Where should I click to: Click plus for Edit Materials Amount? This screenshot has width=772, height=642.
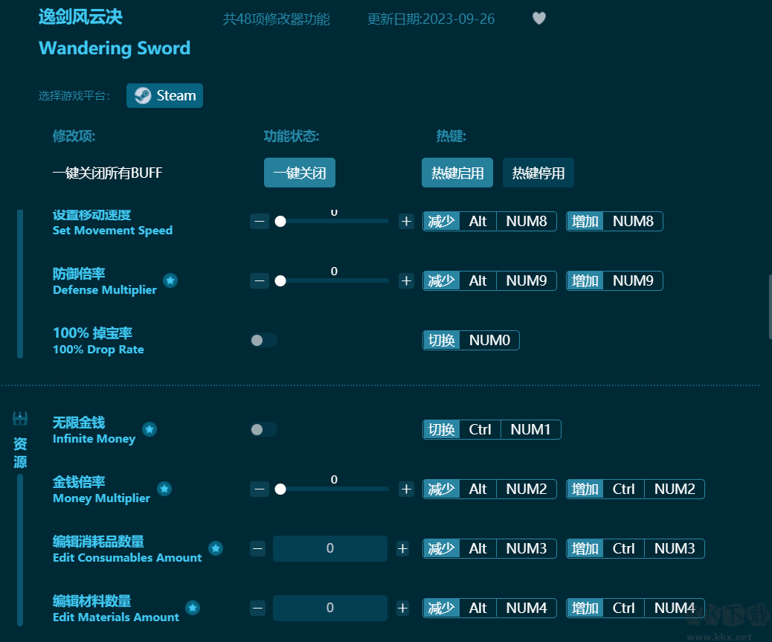pyautogui.click(x=403, y=608)
